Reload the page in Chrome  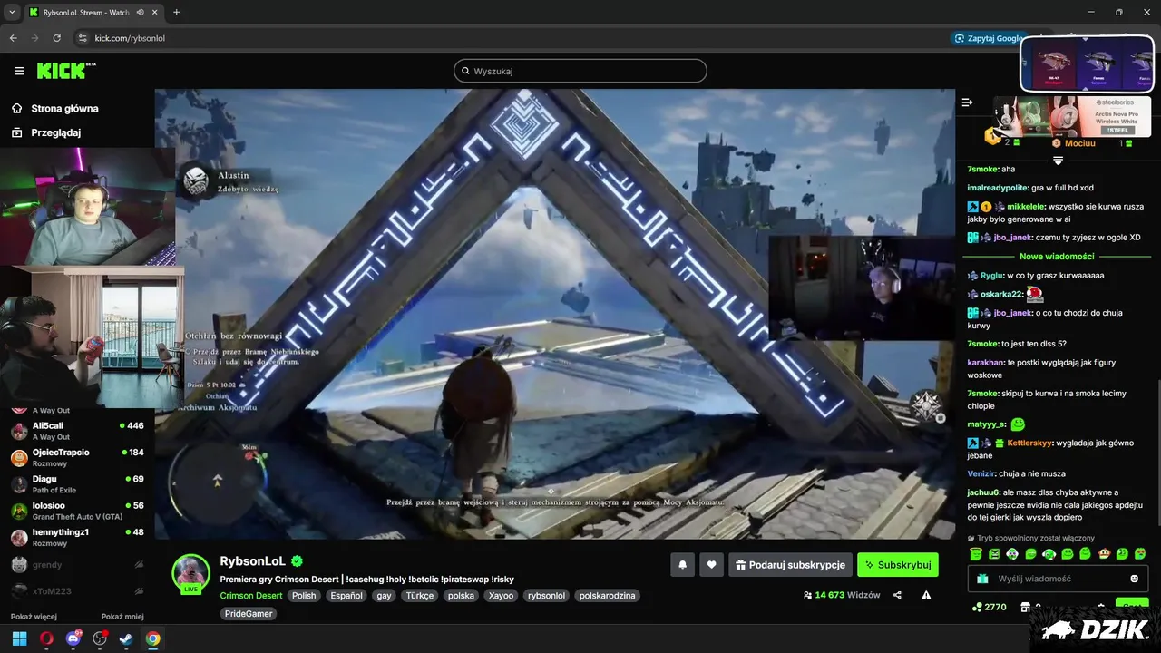tap(57, 38)
